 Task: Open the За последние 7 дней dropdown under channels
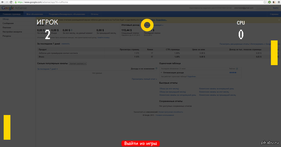point(47,69)
